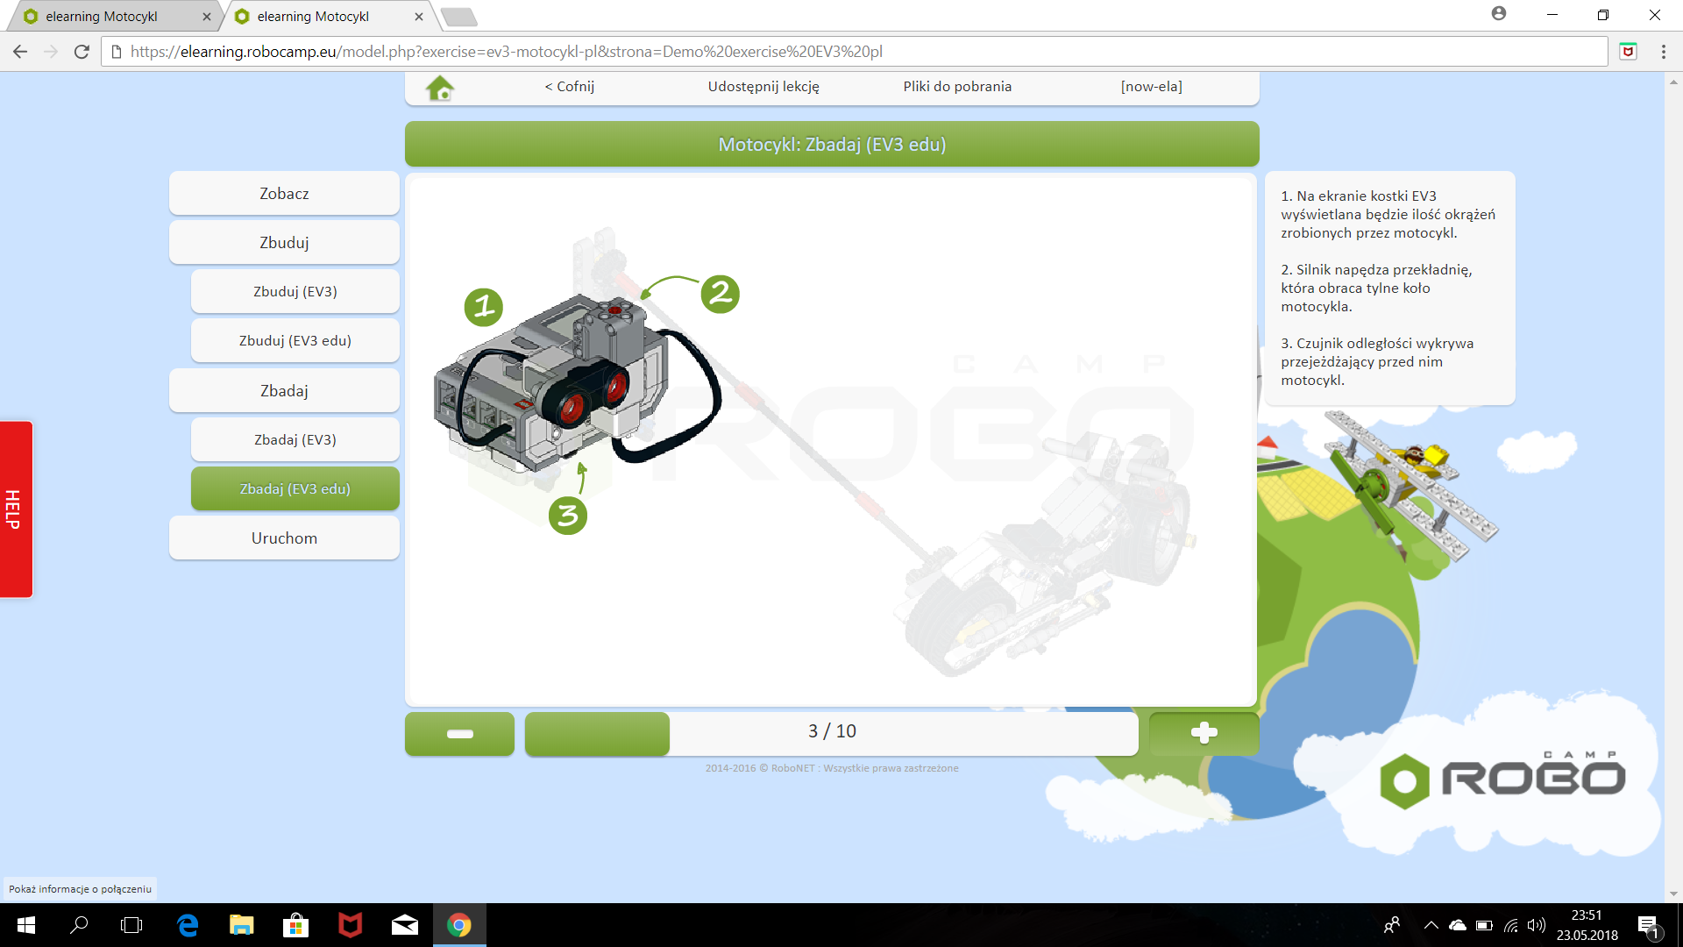Open the Action Center notifications

1649,926
